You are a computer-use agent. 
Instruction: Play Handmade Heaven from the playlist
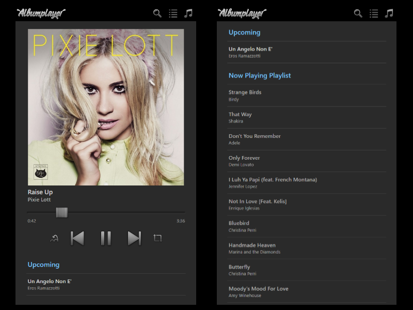[x=252, y=245]
